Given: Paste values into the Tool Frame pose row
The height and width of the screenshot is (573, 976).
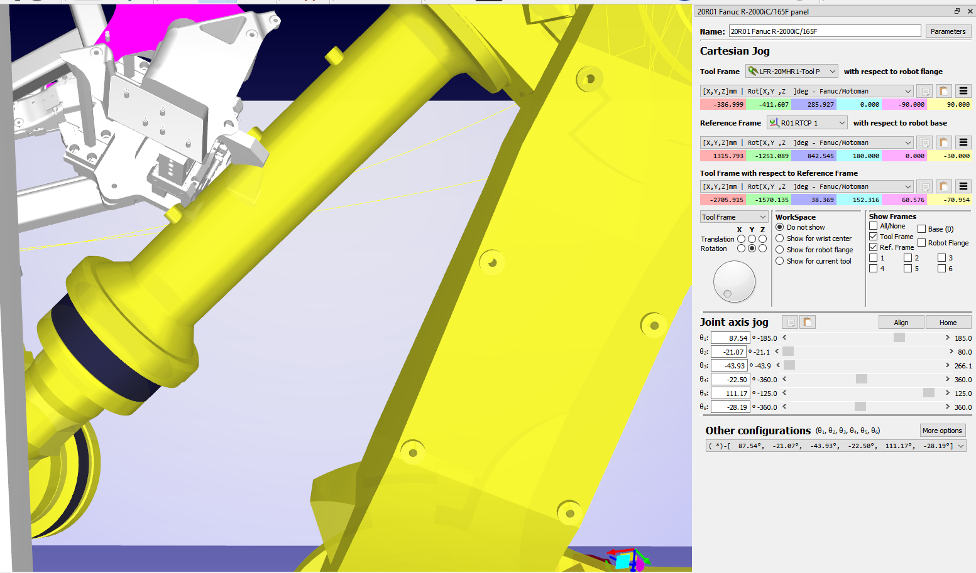Looking at the screenshot, I should pyautogui.click(x=943, y=91).
